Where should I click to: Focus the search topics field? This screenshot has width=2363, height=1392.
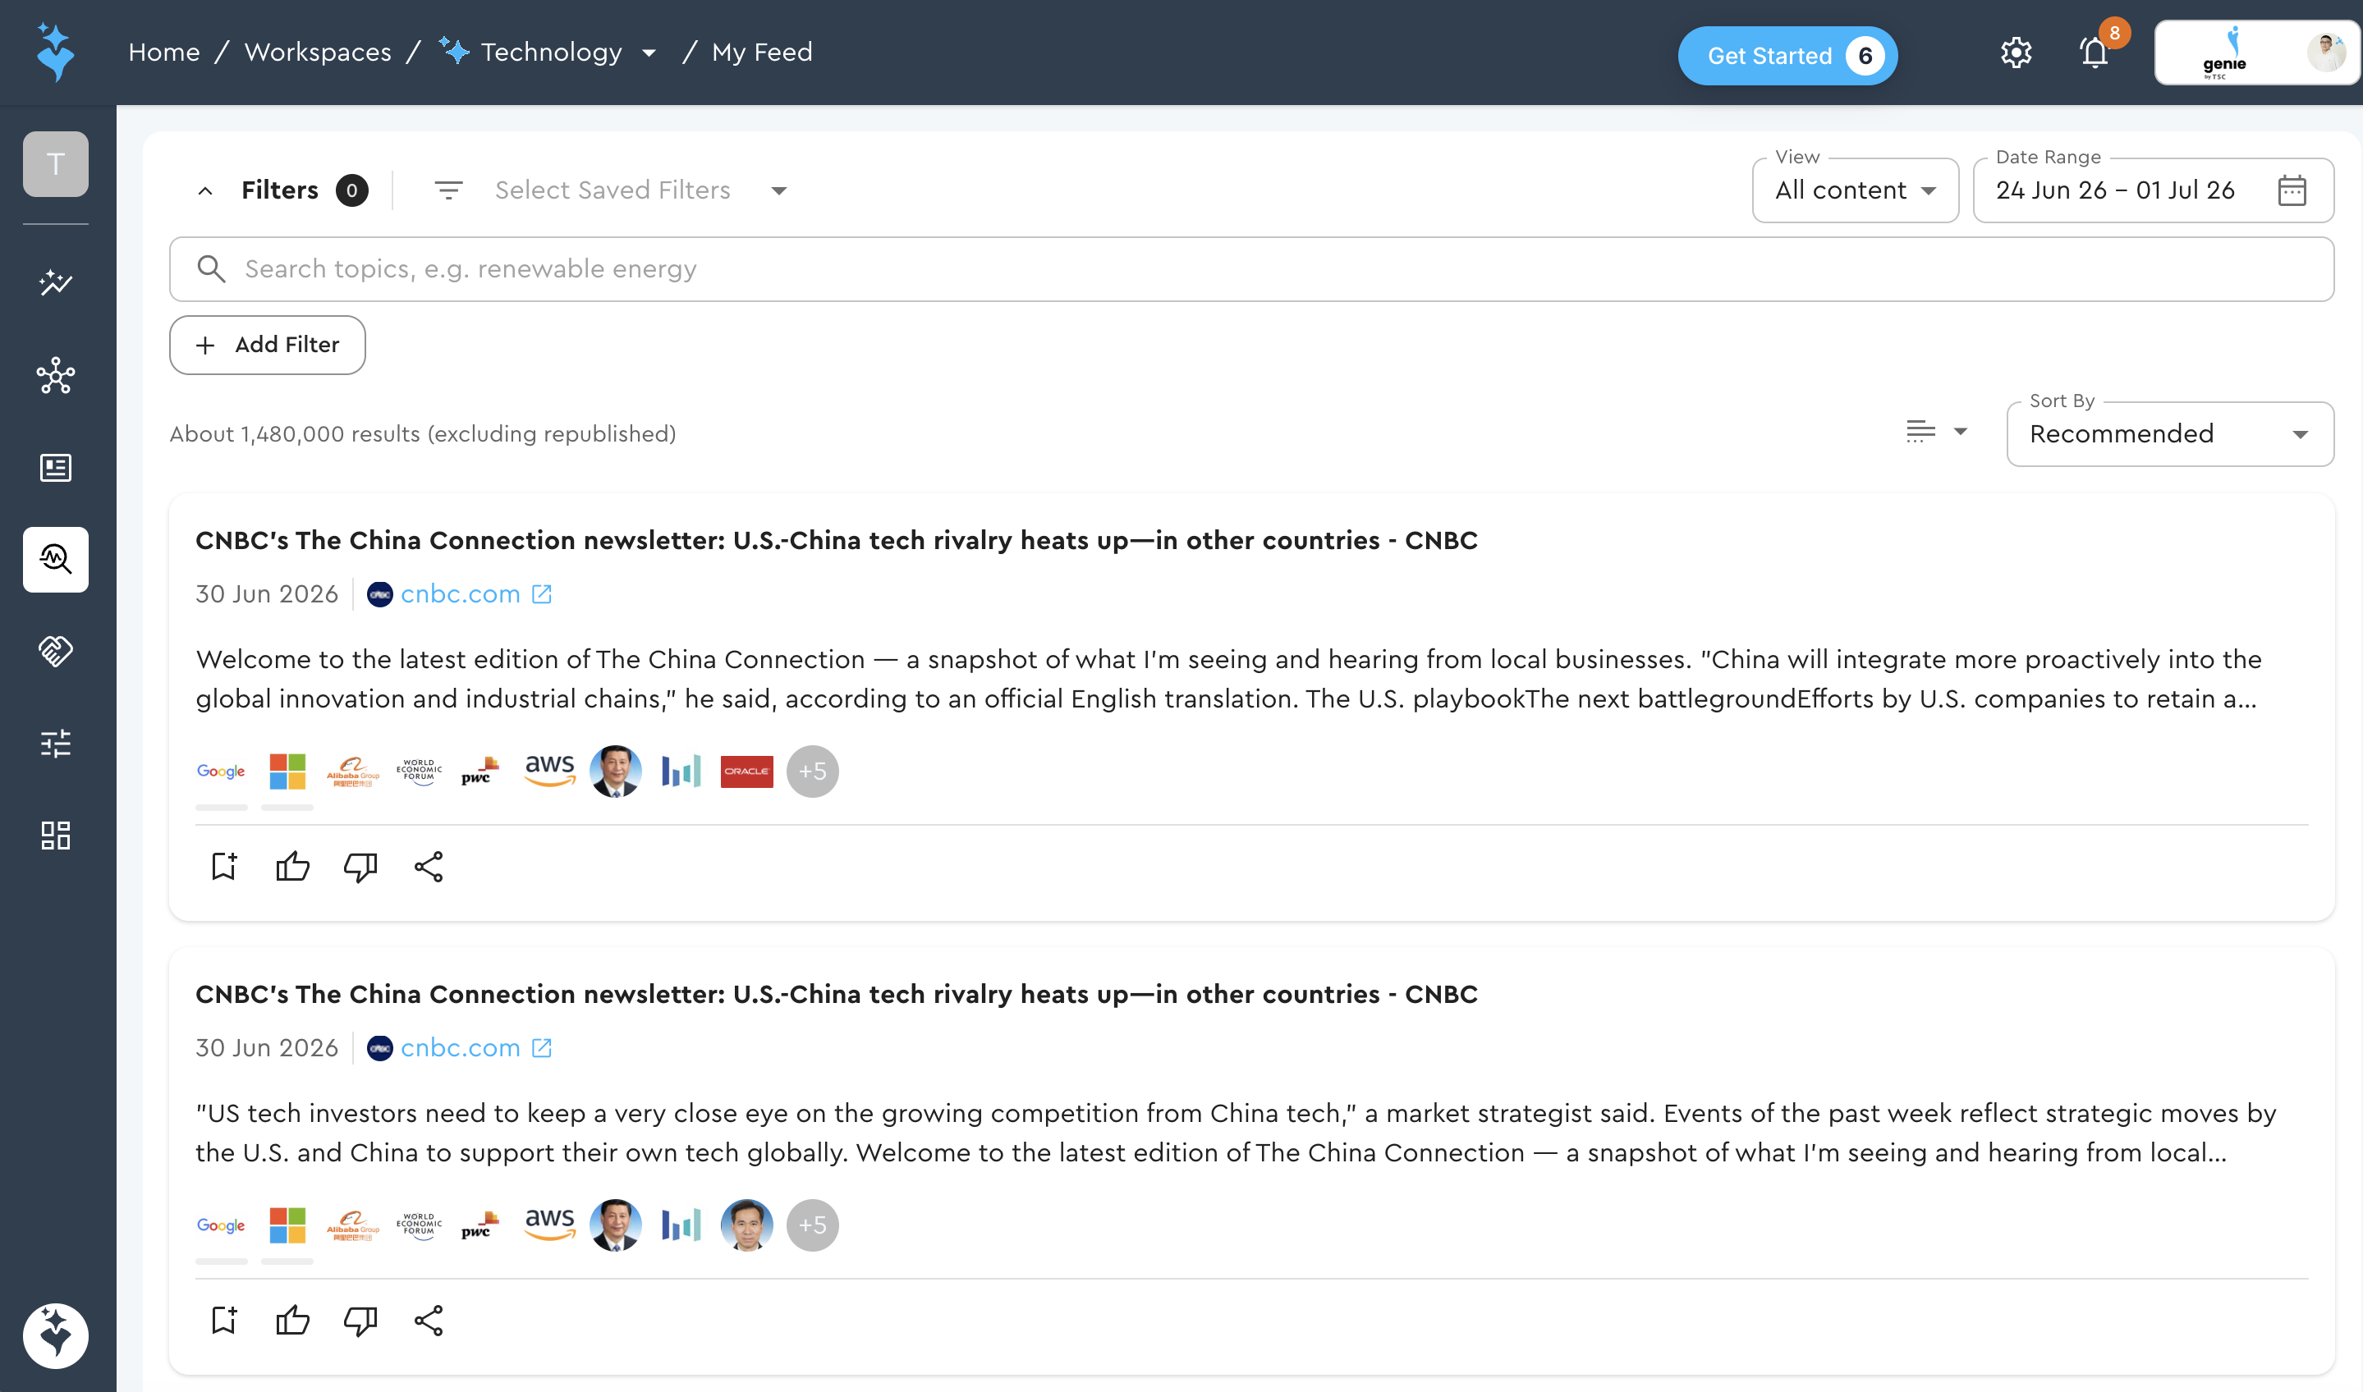coord(1251,269)
